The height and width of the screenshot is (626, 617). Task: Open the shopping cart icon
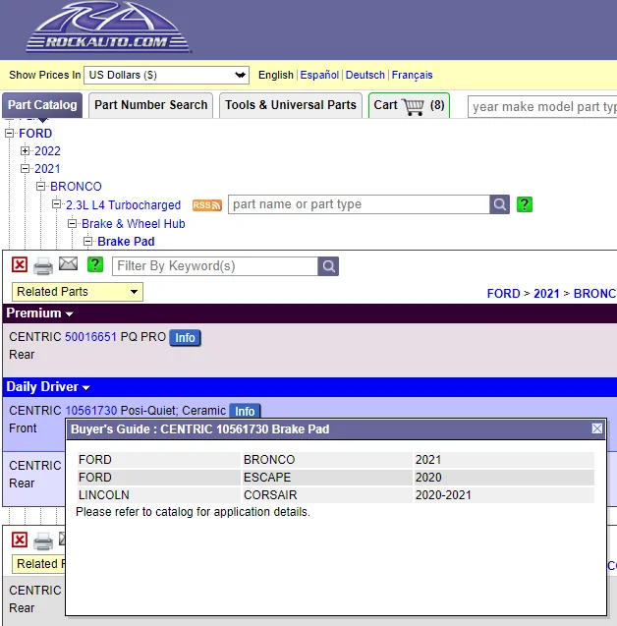pyautogui.click(x=414, y=106)
